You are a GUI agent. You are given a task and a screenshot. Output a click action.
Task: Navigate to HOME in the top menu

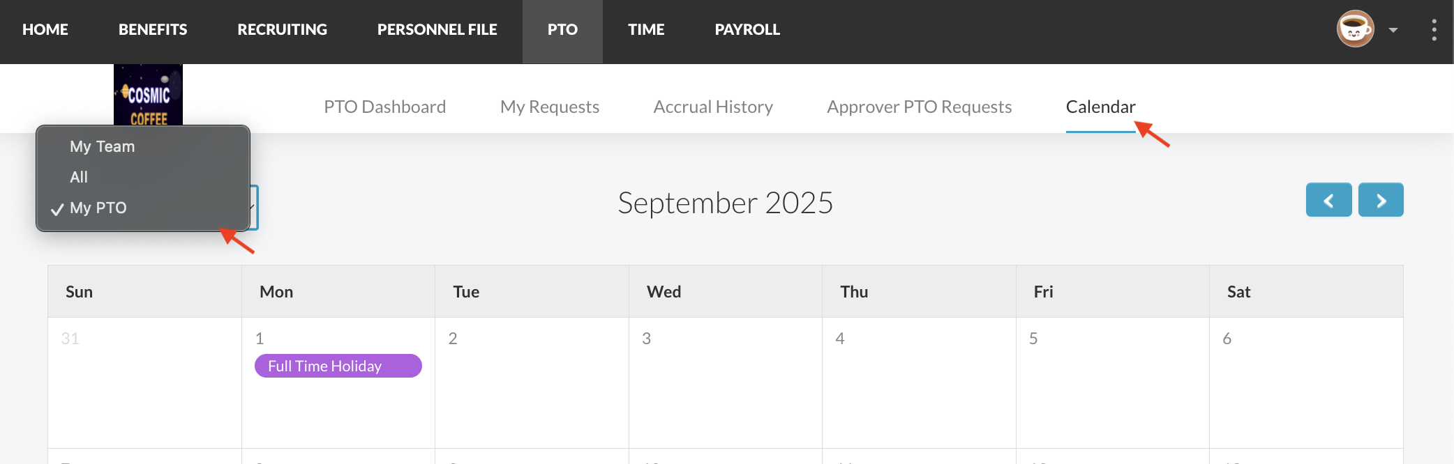pos(45,30)
